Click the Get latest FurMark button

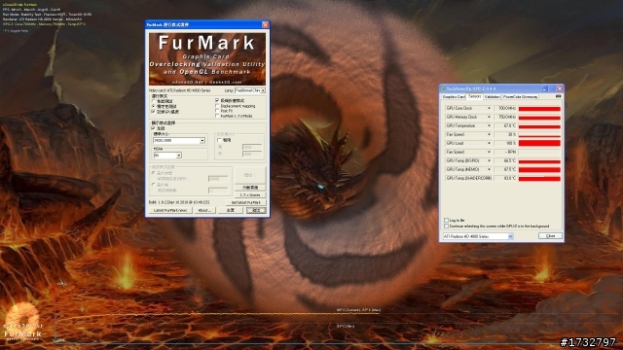246,202
